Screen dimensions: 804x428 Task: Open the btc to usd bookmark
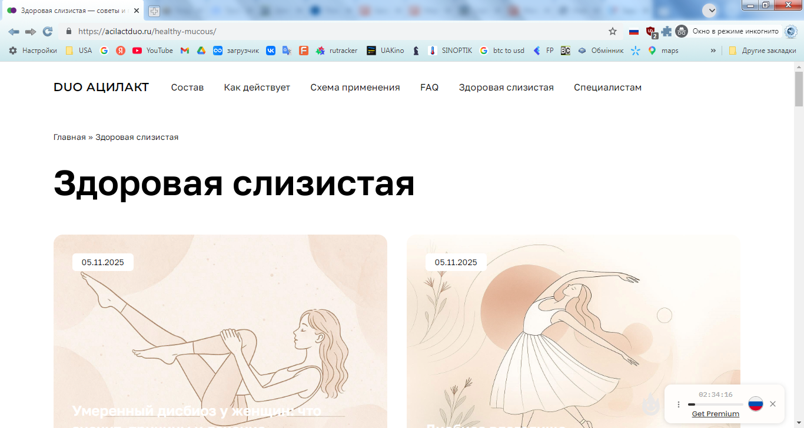click(x=502, y=51)
